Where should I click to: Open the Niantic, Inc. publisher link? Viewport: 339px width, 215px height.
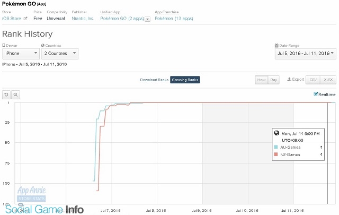pyautogui.click(x=83, y=19)
